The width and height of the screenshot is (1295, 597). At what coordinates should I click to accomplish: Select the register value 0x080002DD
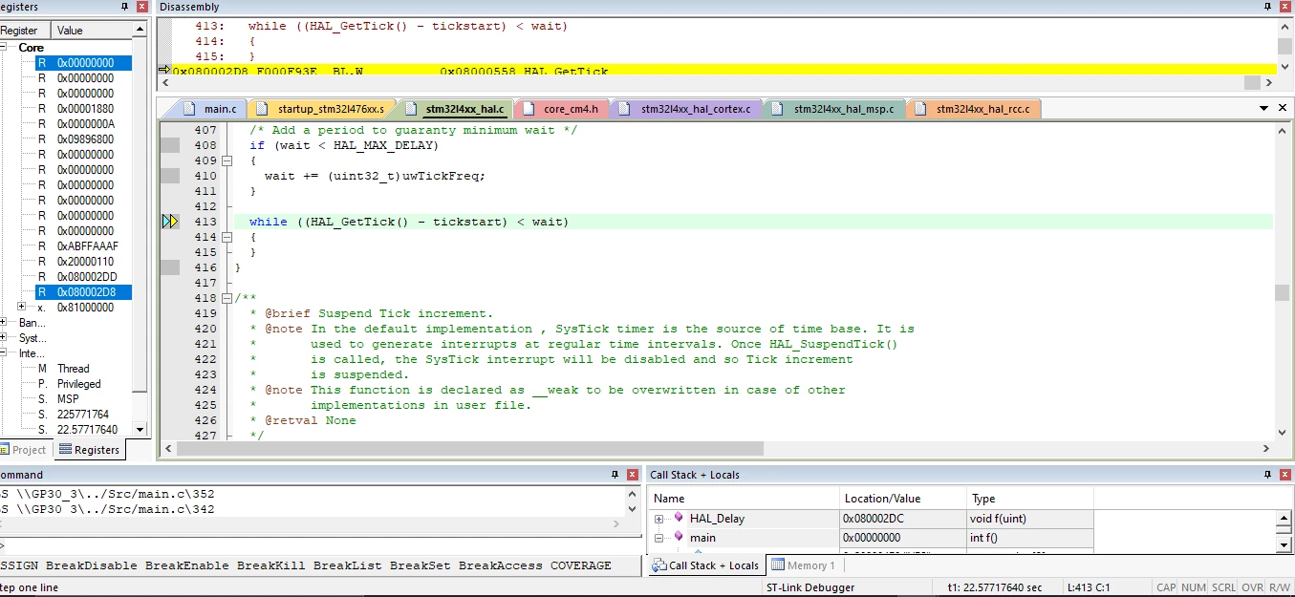(x=86, y=277)
